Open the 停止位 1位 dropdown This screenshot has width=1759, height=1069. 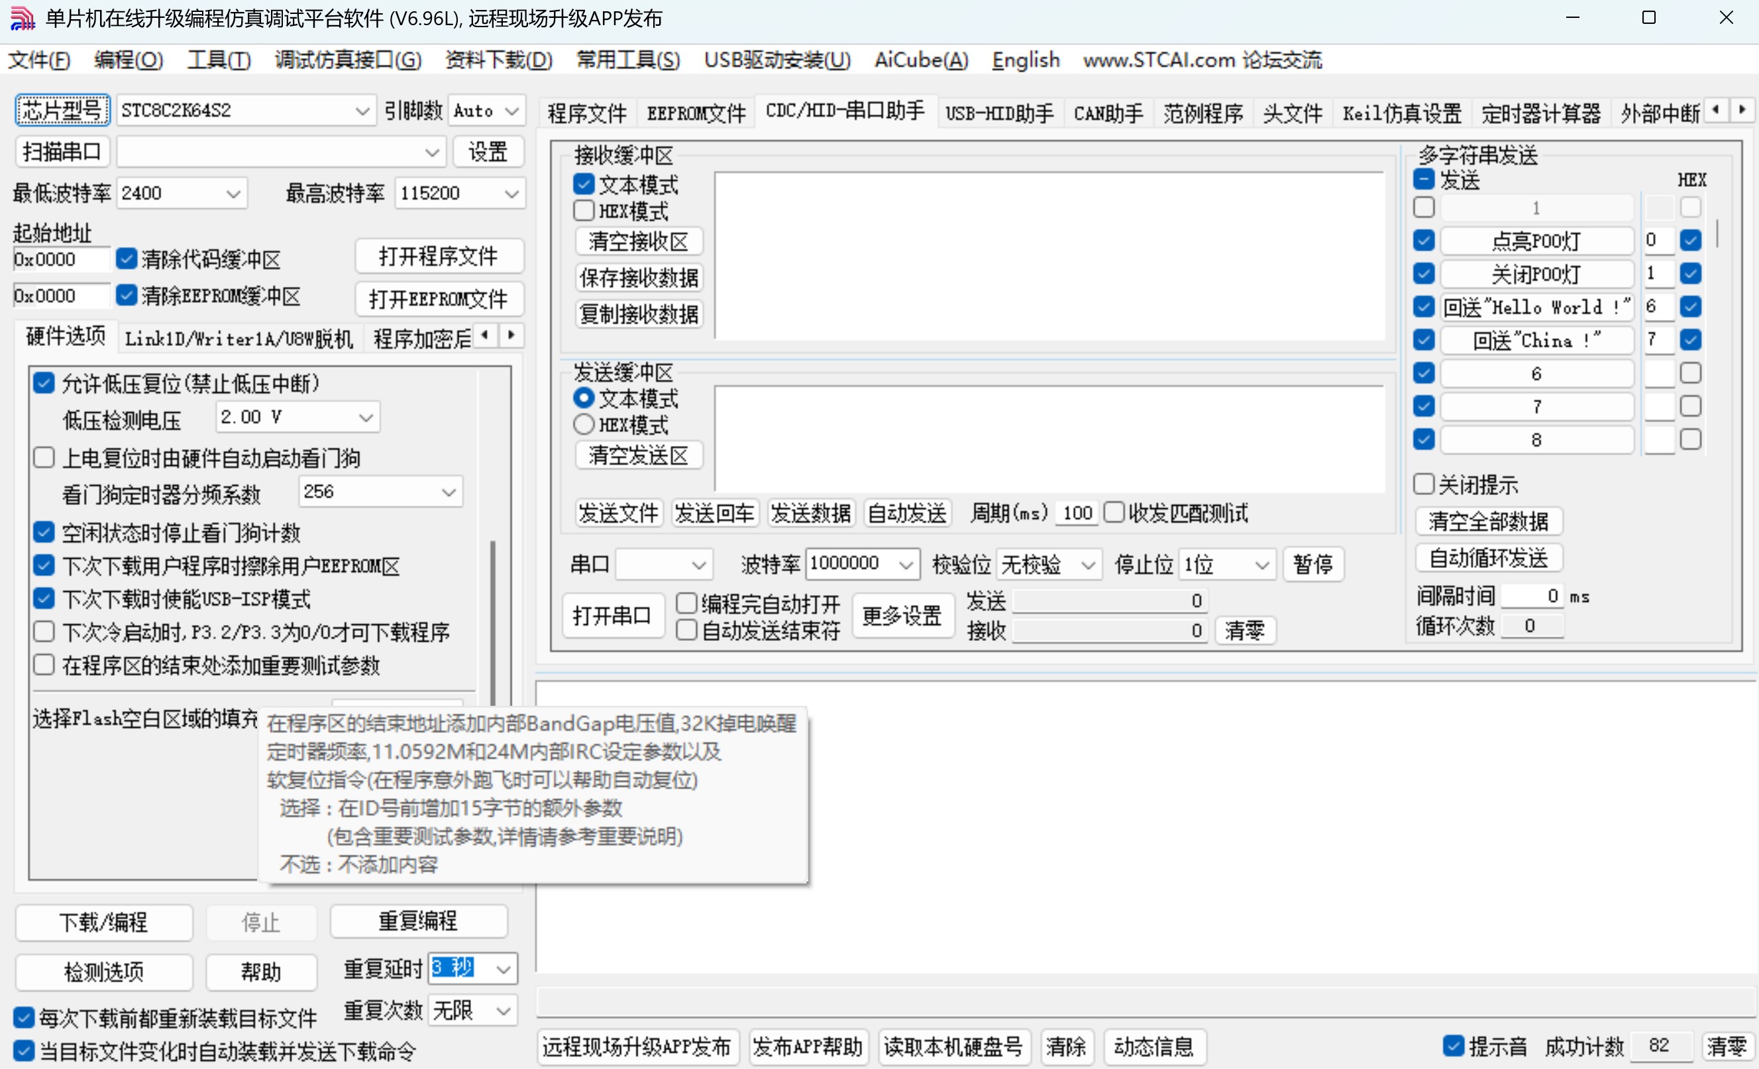tap(1227, 565)
